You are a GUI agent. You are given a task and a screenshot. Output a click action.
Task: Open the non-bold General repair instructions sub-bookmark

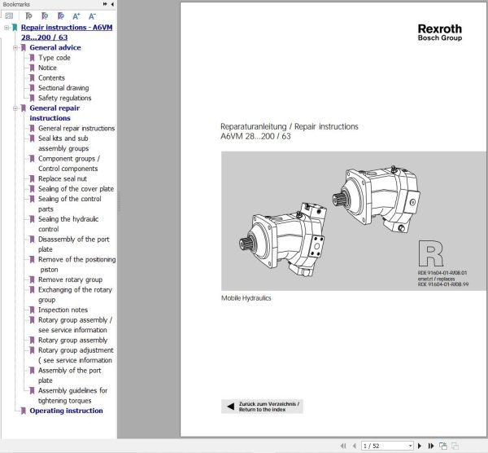pos(76,129)
